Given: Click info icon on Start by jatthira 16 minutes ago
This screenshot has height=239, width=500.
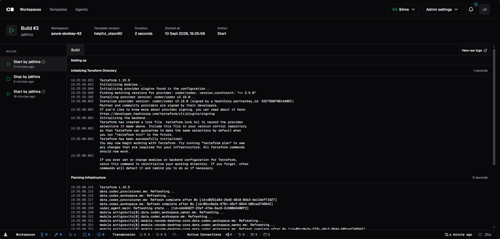Looking at the screenshot, I should 44,92.
